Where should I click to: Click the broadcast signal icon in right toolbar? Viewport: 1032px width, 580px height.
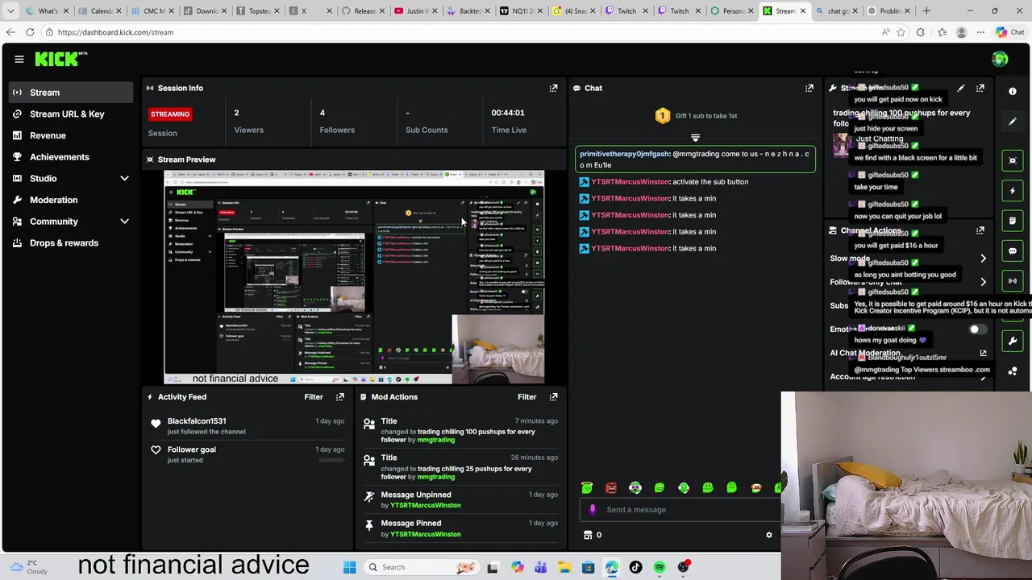(1013, 280)
